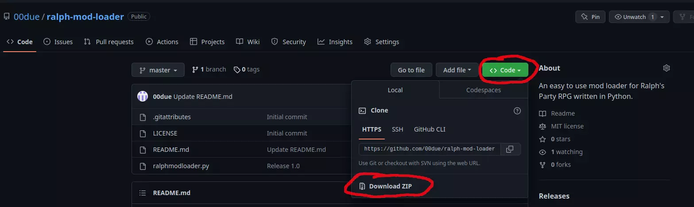Viewport: 694px width, 207px height.
Task: Expand the Add file dropdown
Action: coord(457,70)
